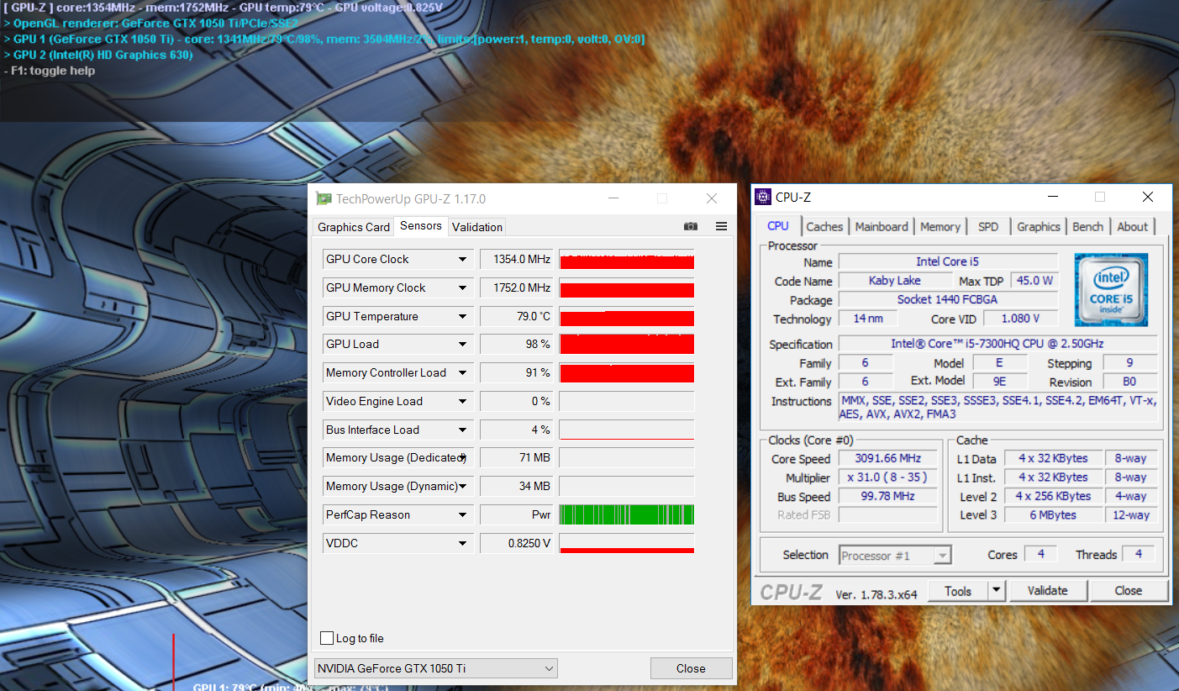
Task: Open the Memory tab in CPU-Z
Action: [940, 227]
